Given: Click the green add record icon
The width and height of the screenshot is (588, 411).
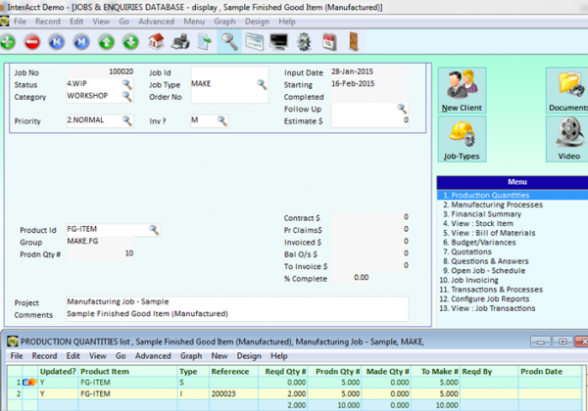Looking at the screenshot, I should (x=8, y=41).
